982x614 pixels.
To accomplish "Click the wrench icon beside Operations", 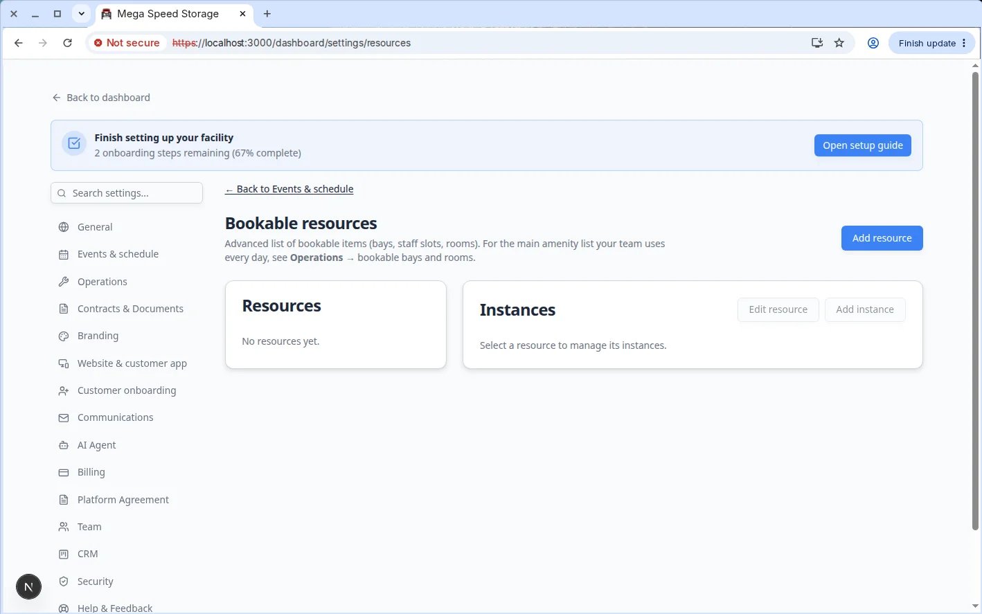I will (64, 282).
